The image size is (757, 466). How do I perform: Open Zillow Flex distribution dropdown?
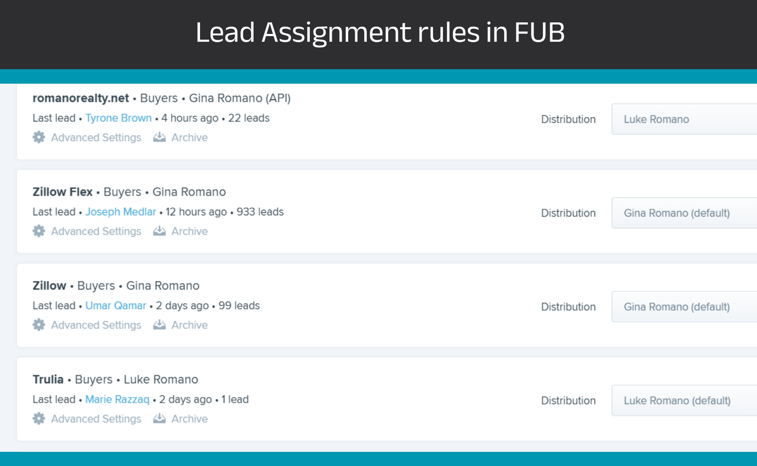click(684, 213)
